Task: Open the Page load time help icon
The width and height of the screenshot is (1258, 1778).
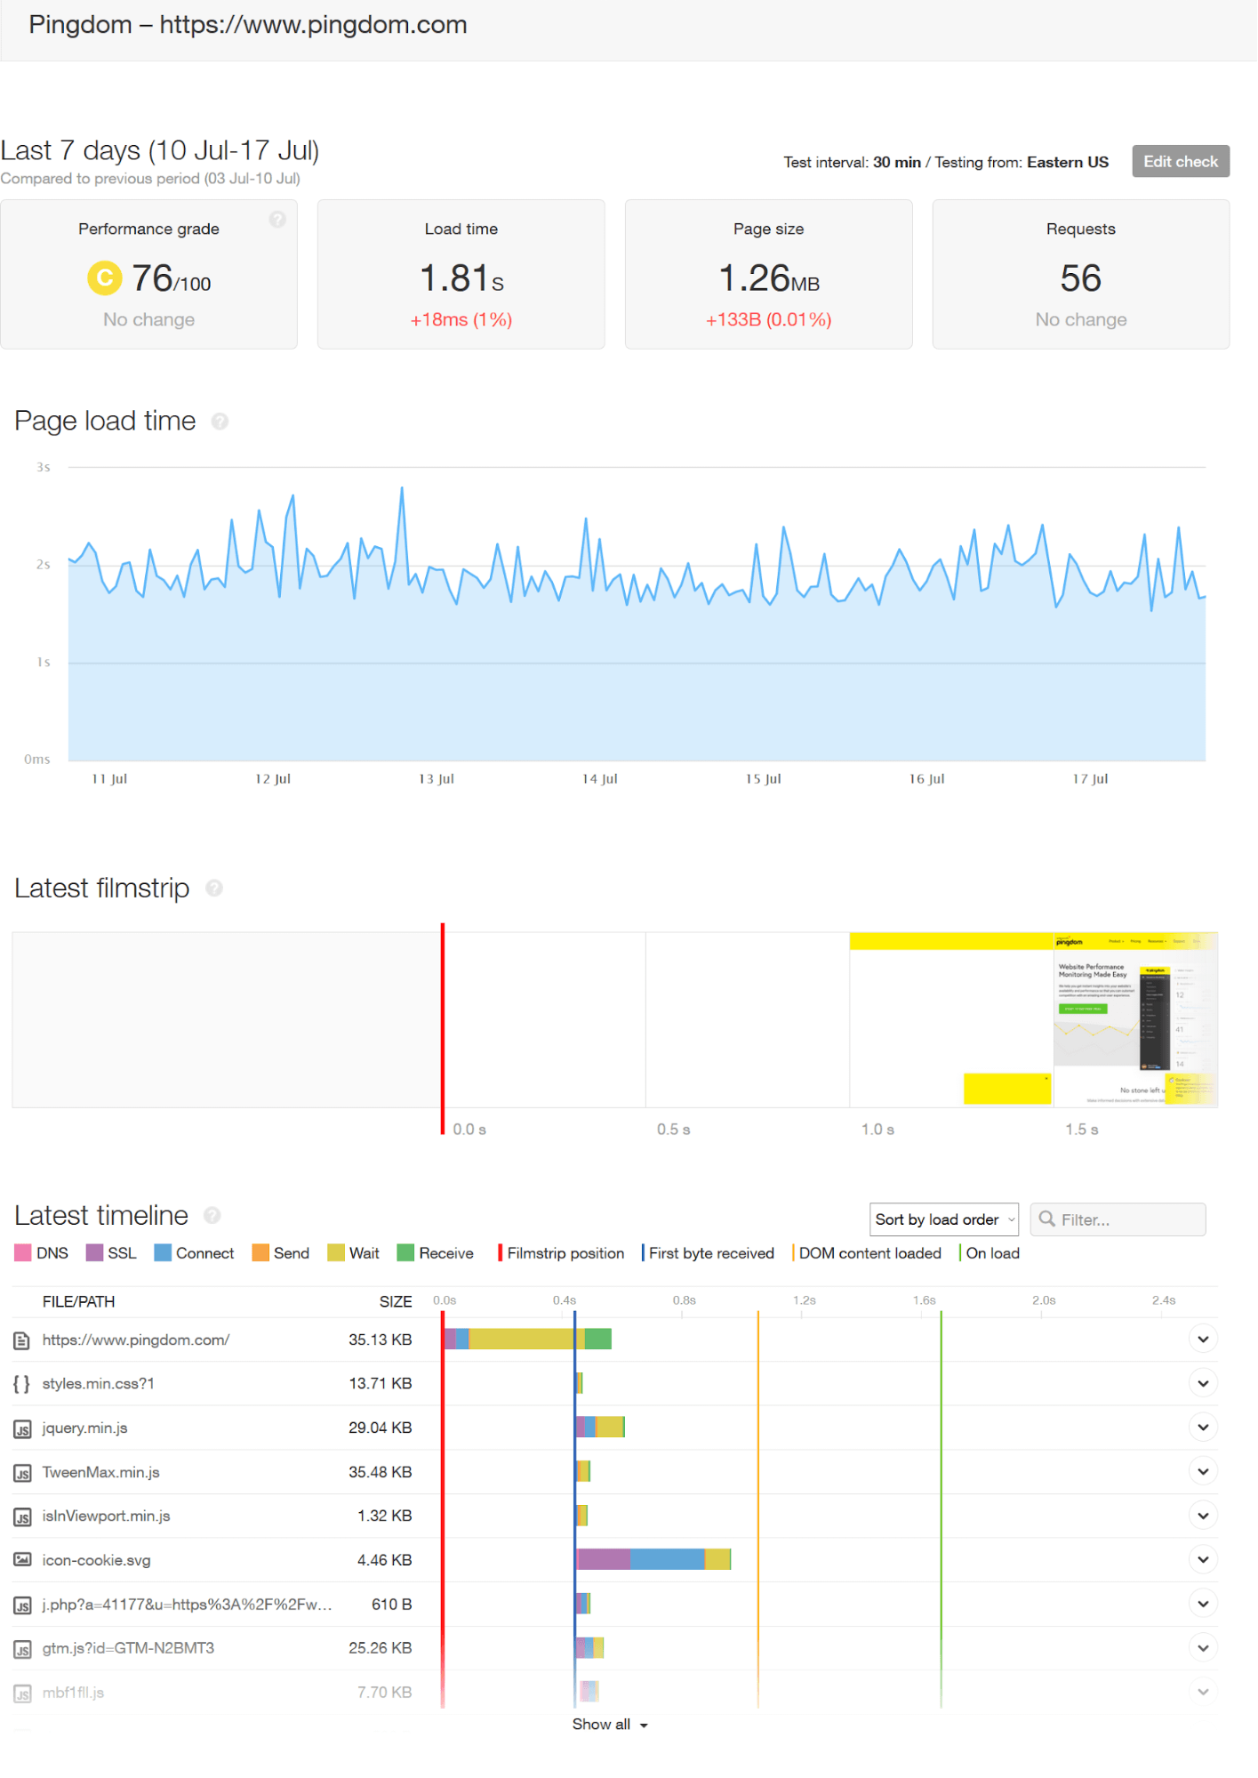Action: 220,422
